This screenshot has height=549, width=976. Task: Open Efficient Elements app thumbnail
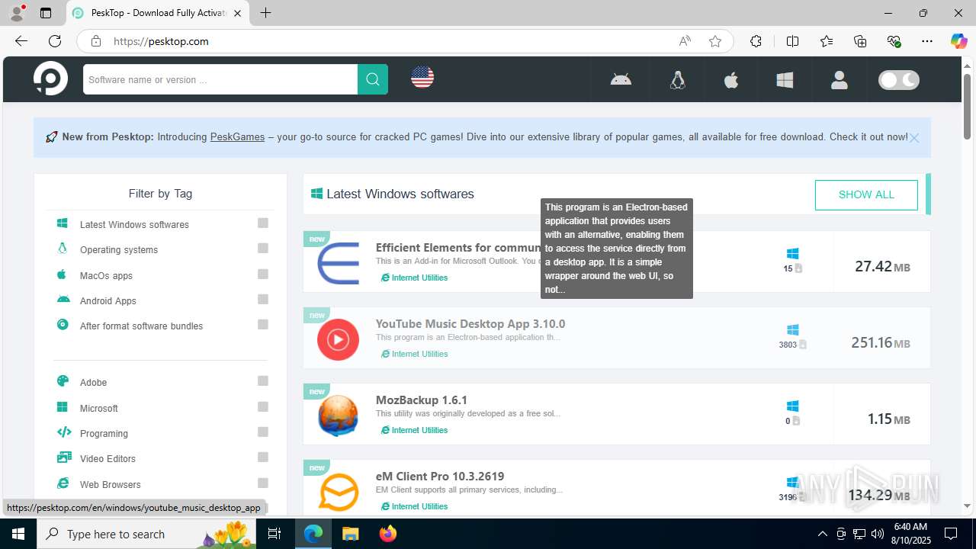[338, 263]
